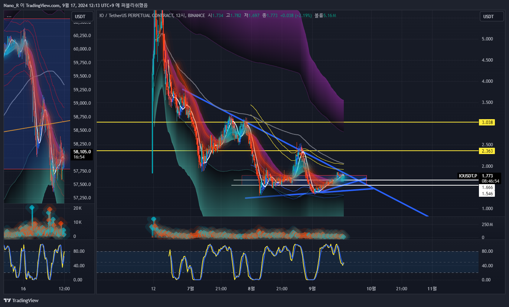Click the high value 1.782 in the legend
The image size is (509, 307).
pyautogui.click(x=235, y=16)
